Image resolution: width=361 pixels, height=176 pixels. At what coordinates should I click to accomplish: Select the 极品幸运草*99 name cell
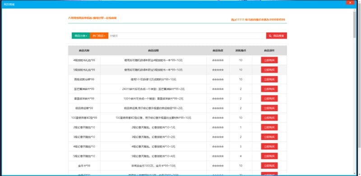84,108
